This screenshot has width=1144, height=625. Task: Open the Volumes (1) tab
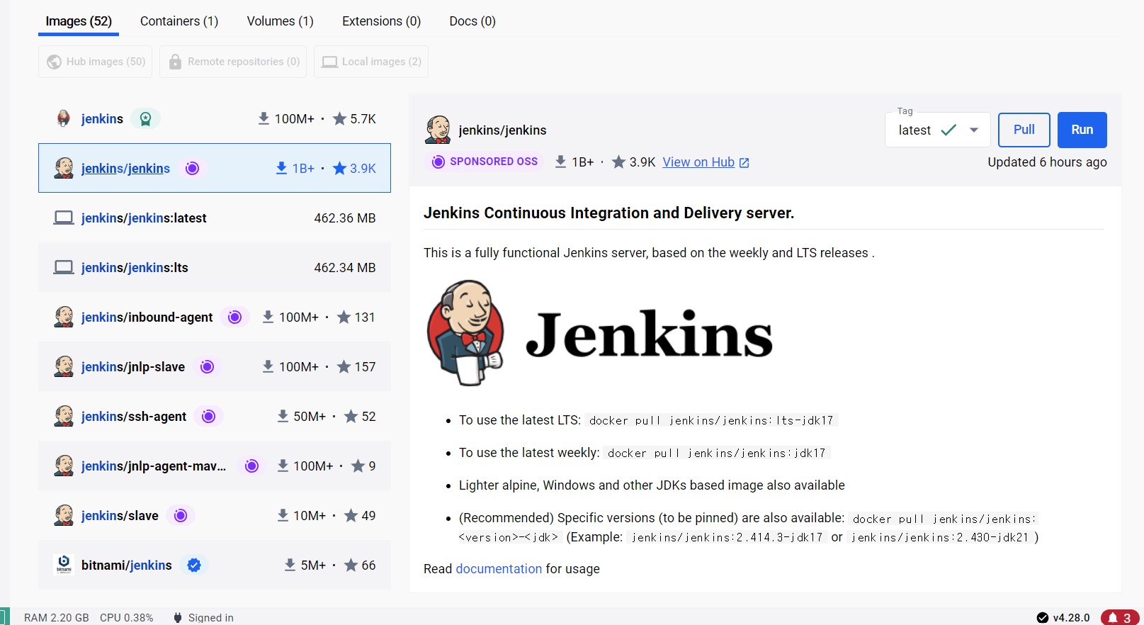tap(280, 21)
